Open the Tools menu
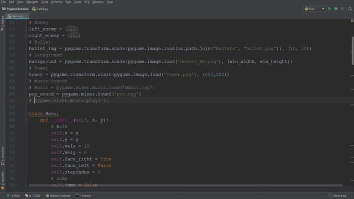 click(x=77, y=2)
